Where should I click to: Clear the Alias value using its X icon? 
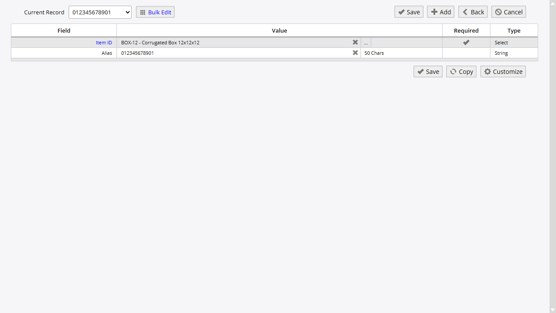[355, 53]
